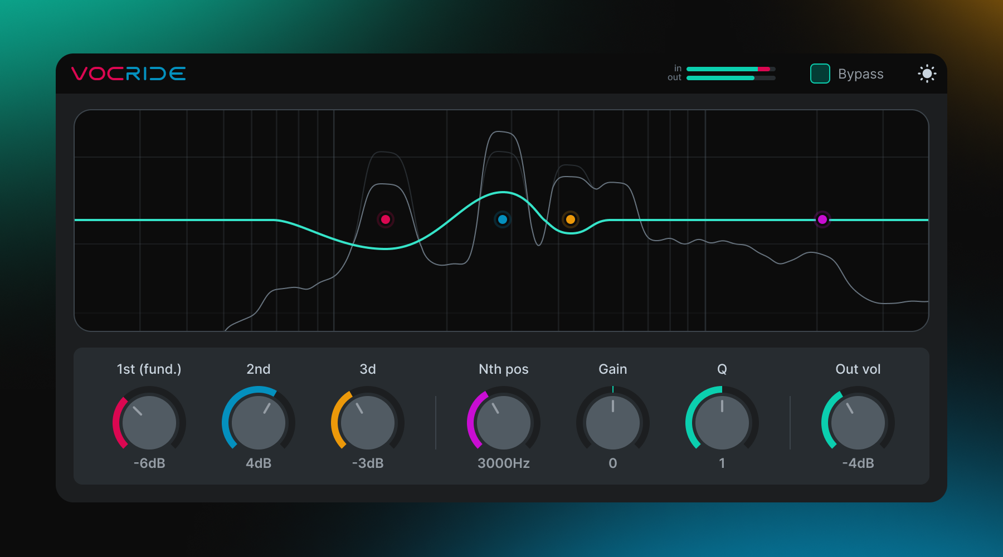Select the orange 3d harmonic node
Screen dimensions: 1003x557
click(571, 219)
